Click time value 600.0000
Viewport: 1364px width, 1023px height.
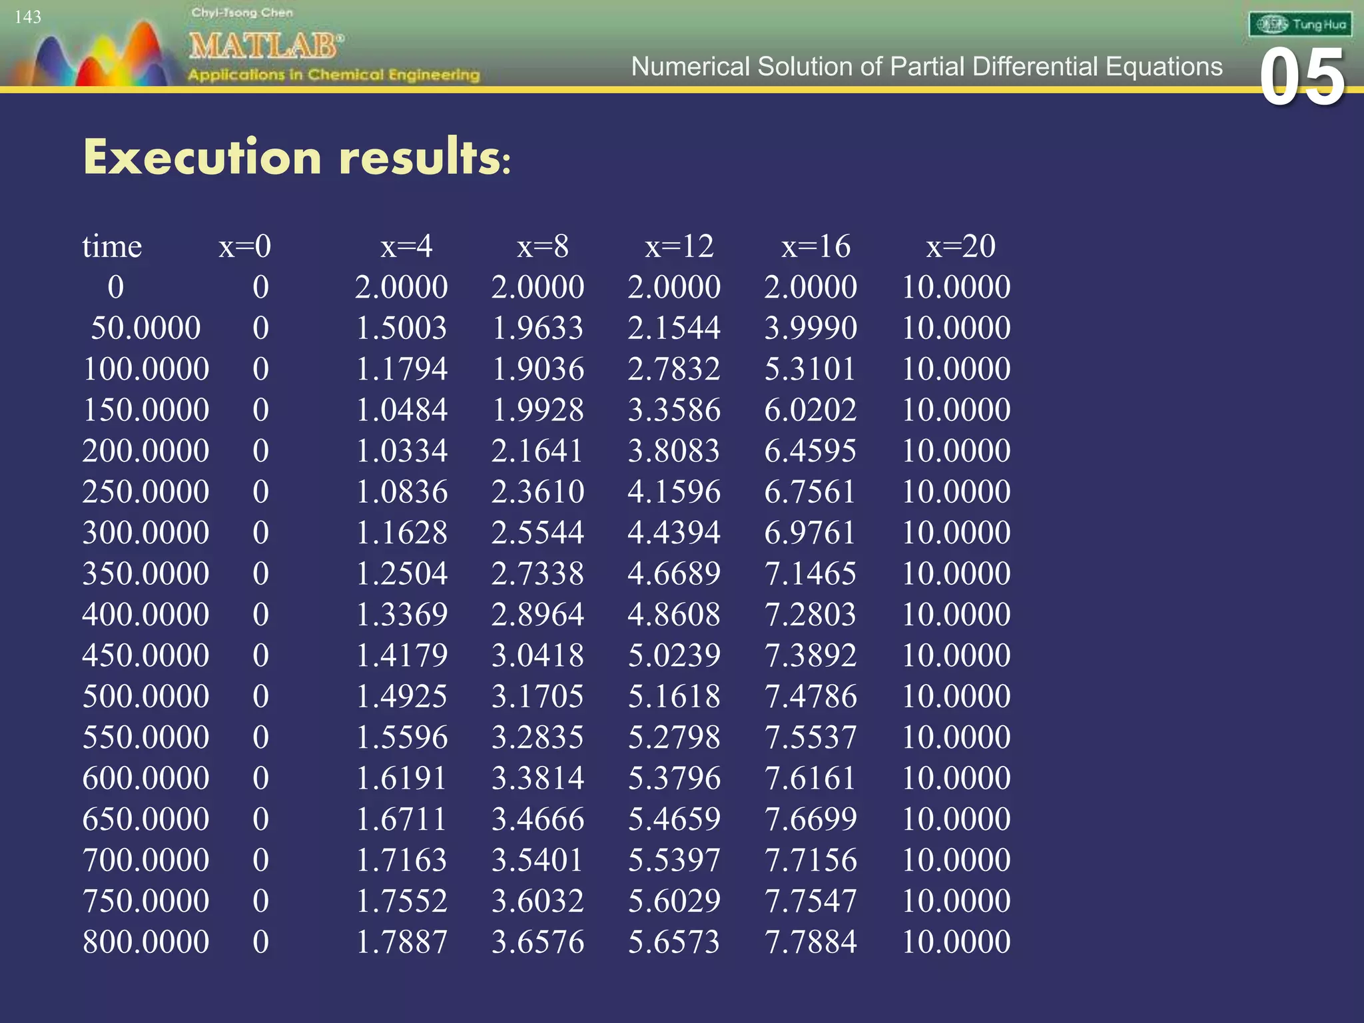[x=146, y=778]
